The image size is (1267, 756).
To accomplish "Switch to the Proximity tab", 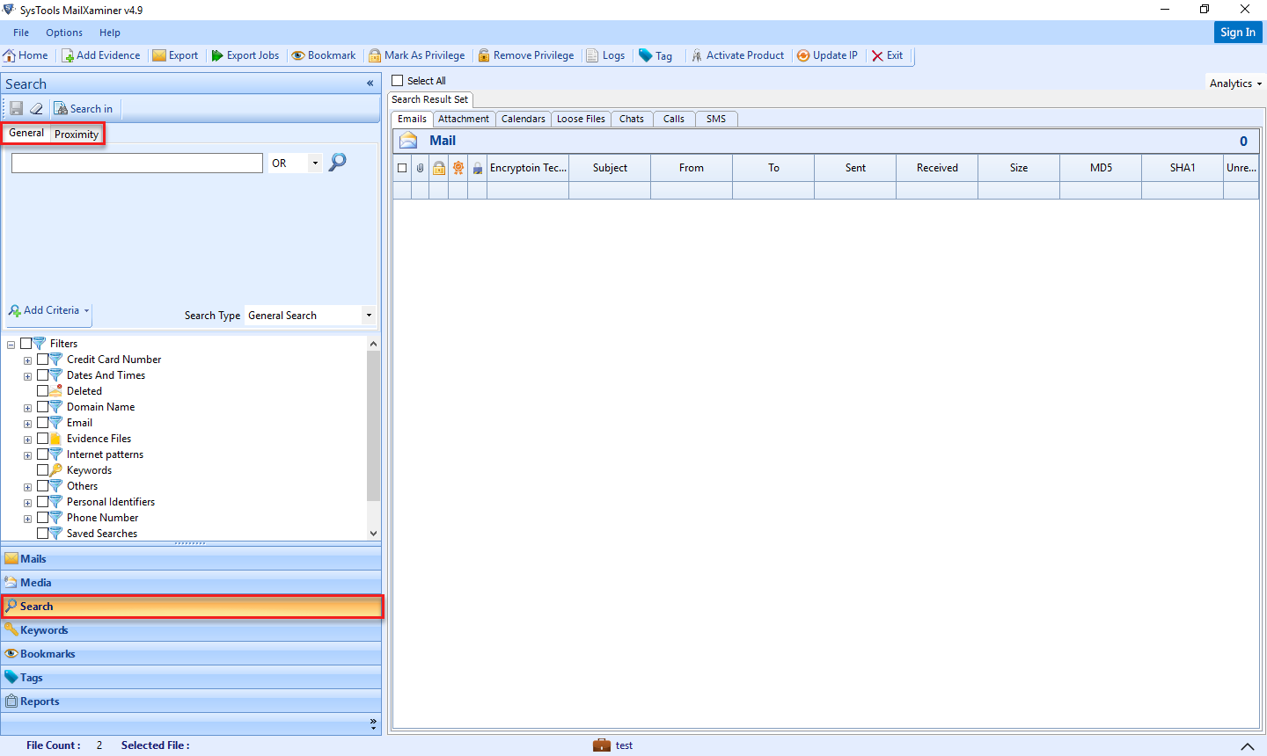I will click(x=77, y=134).
